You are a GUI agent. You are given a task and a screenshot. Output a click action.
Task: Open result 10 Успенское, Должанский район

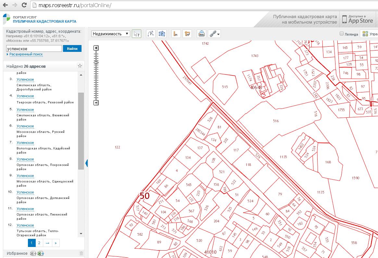[25, 192]
